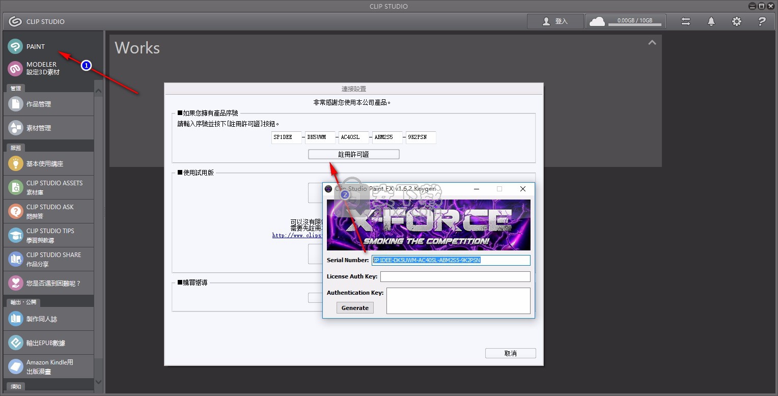Click the License Auth Key field

pos(455,276)
